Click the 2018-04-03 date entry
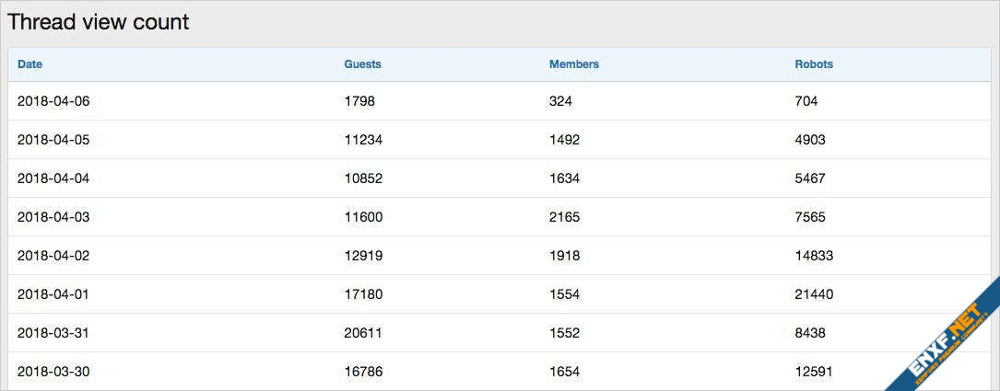Viewport: 1000px width, 391px height. pos(53,217)
